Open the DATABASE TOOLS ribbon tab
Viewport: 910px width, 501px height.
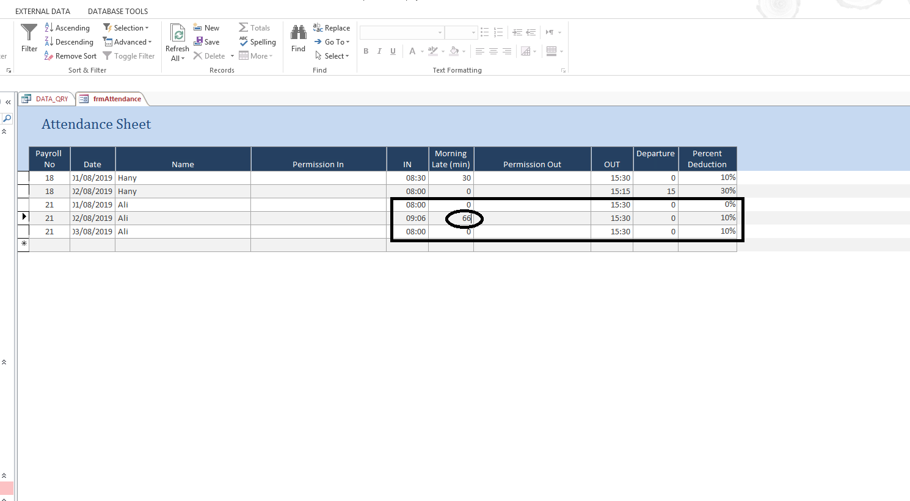coord(118,12)
